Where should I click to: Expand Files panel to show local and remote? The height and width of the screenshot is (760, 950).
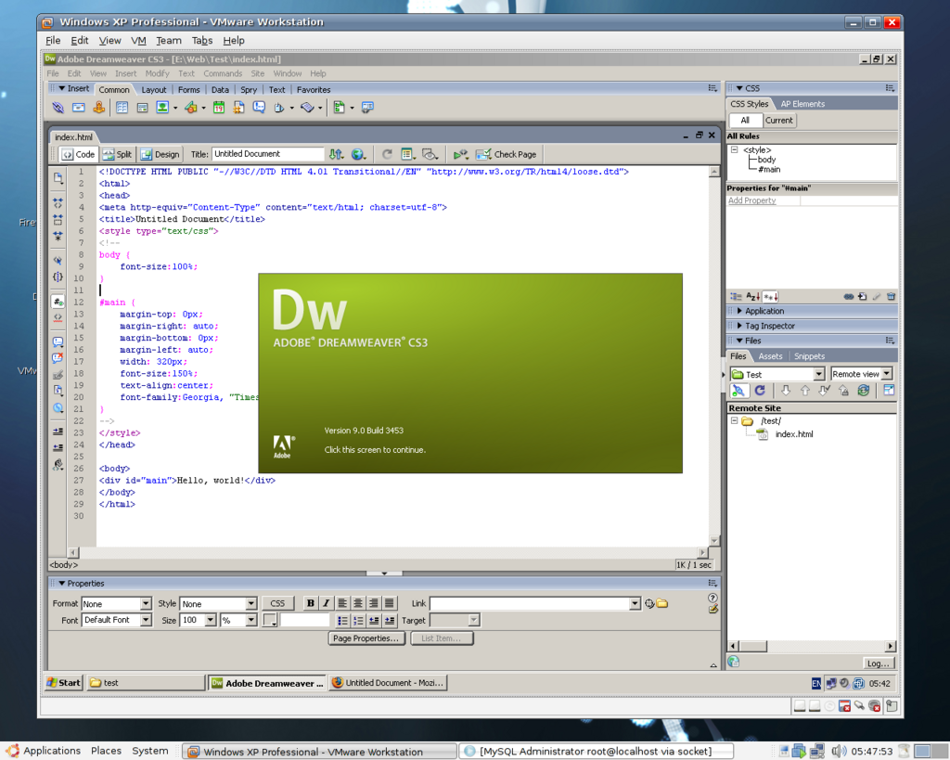coord(889,391)
